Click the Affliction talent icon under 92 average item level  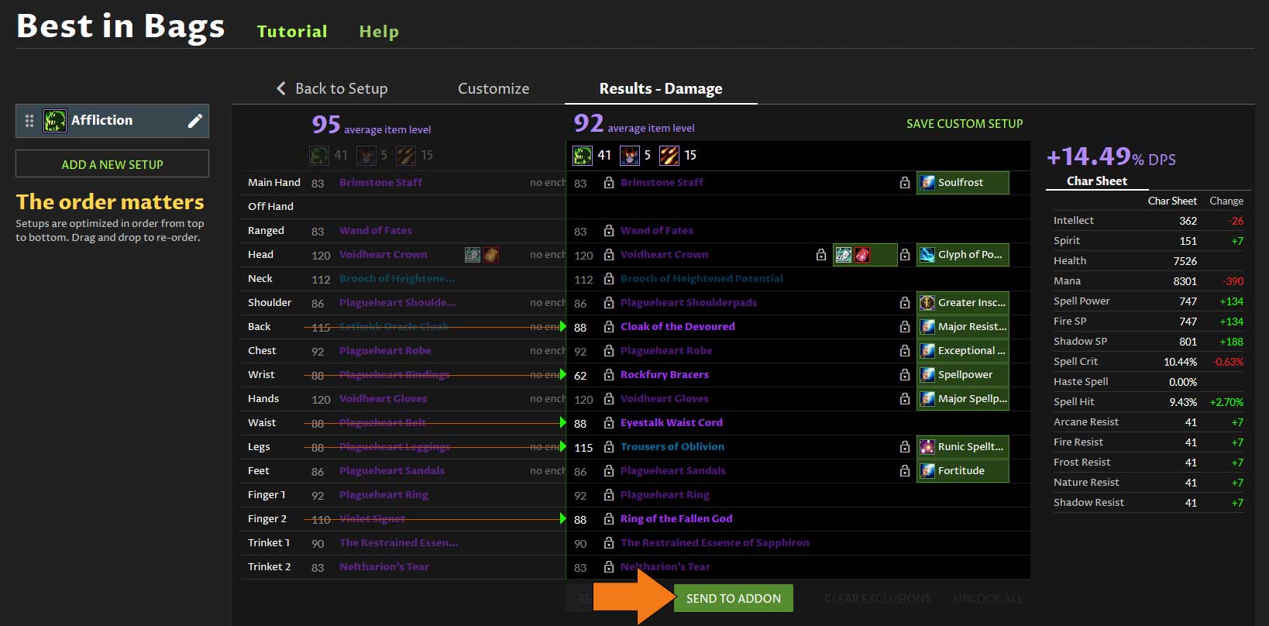tap(583, 155)
